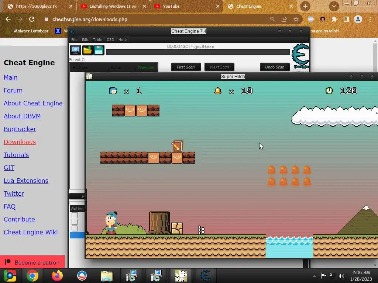Open the About Cheat Engine link

pos(33,103)
